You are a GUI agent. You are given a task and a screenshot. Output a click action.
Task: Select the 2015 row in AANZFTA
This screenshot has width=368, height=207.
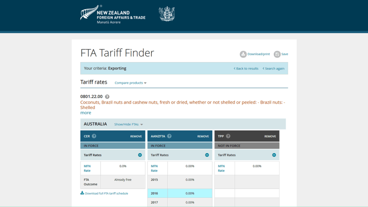(180, 182)
